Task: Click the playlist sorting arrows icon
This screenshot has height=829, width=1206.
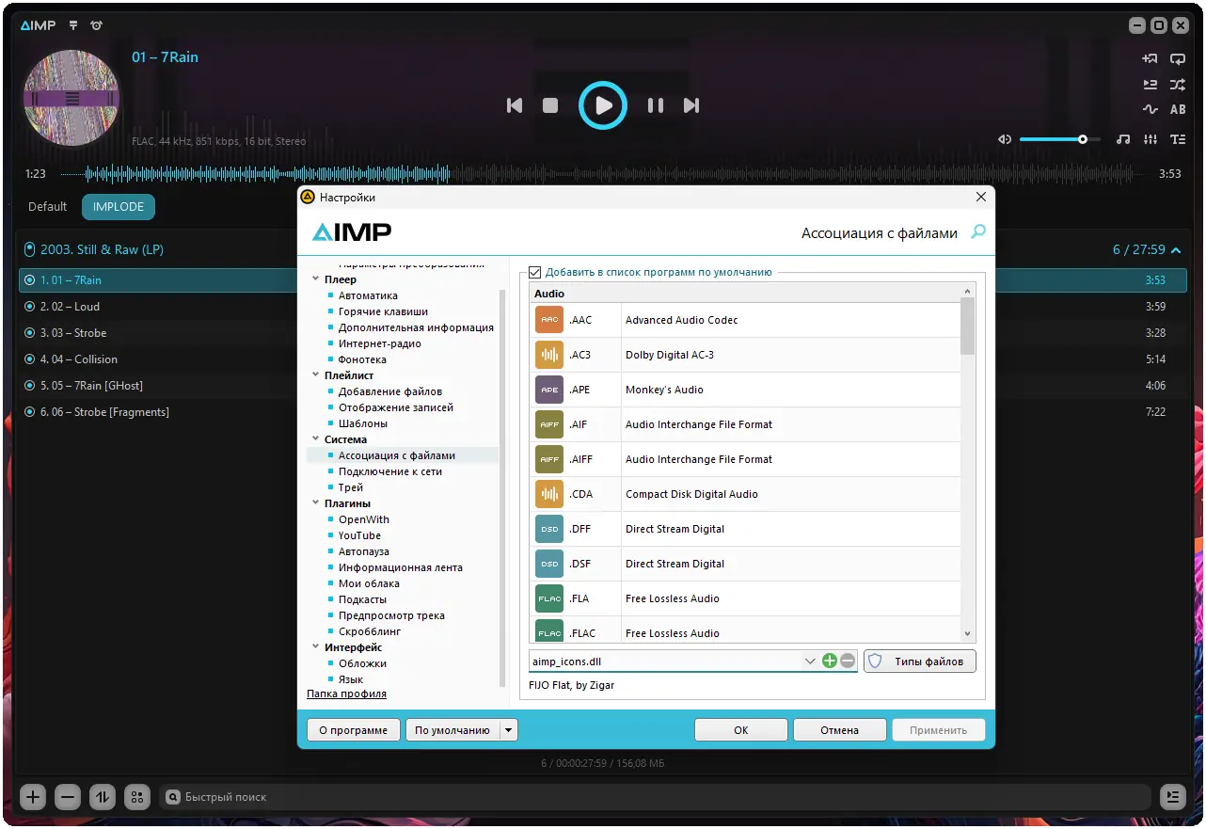Action: (102, 797)
